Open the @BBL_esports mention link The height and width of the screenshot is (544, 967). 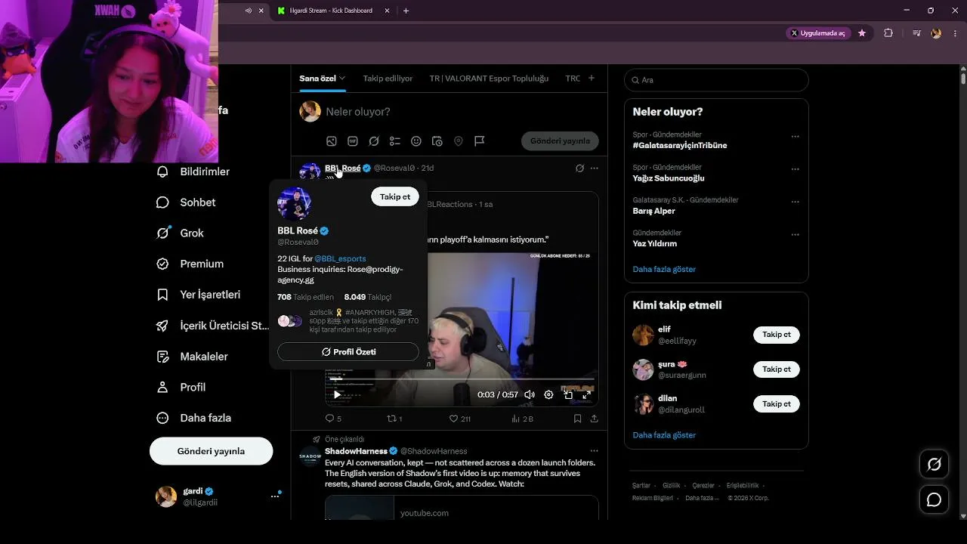pos(340,258)
